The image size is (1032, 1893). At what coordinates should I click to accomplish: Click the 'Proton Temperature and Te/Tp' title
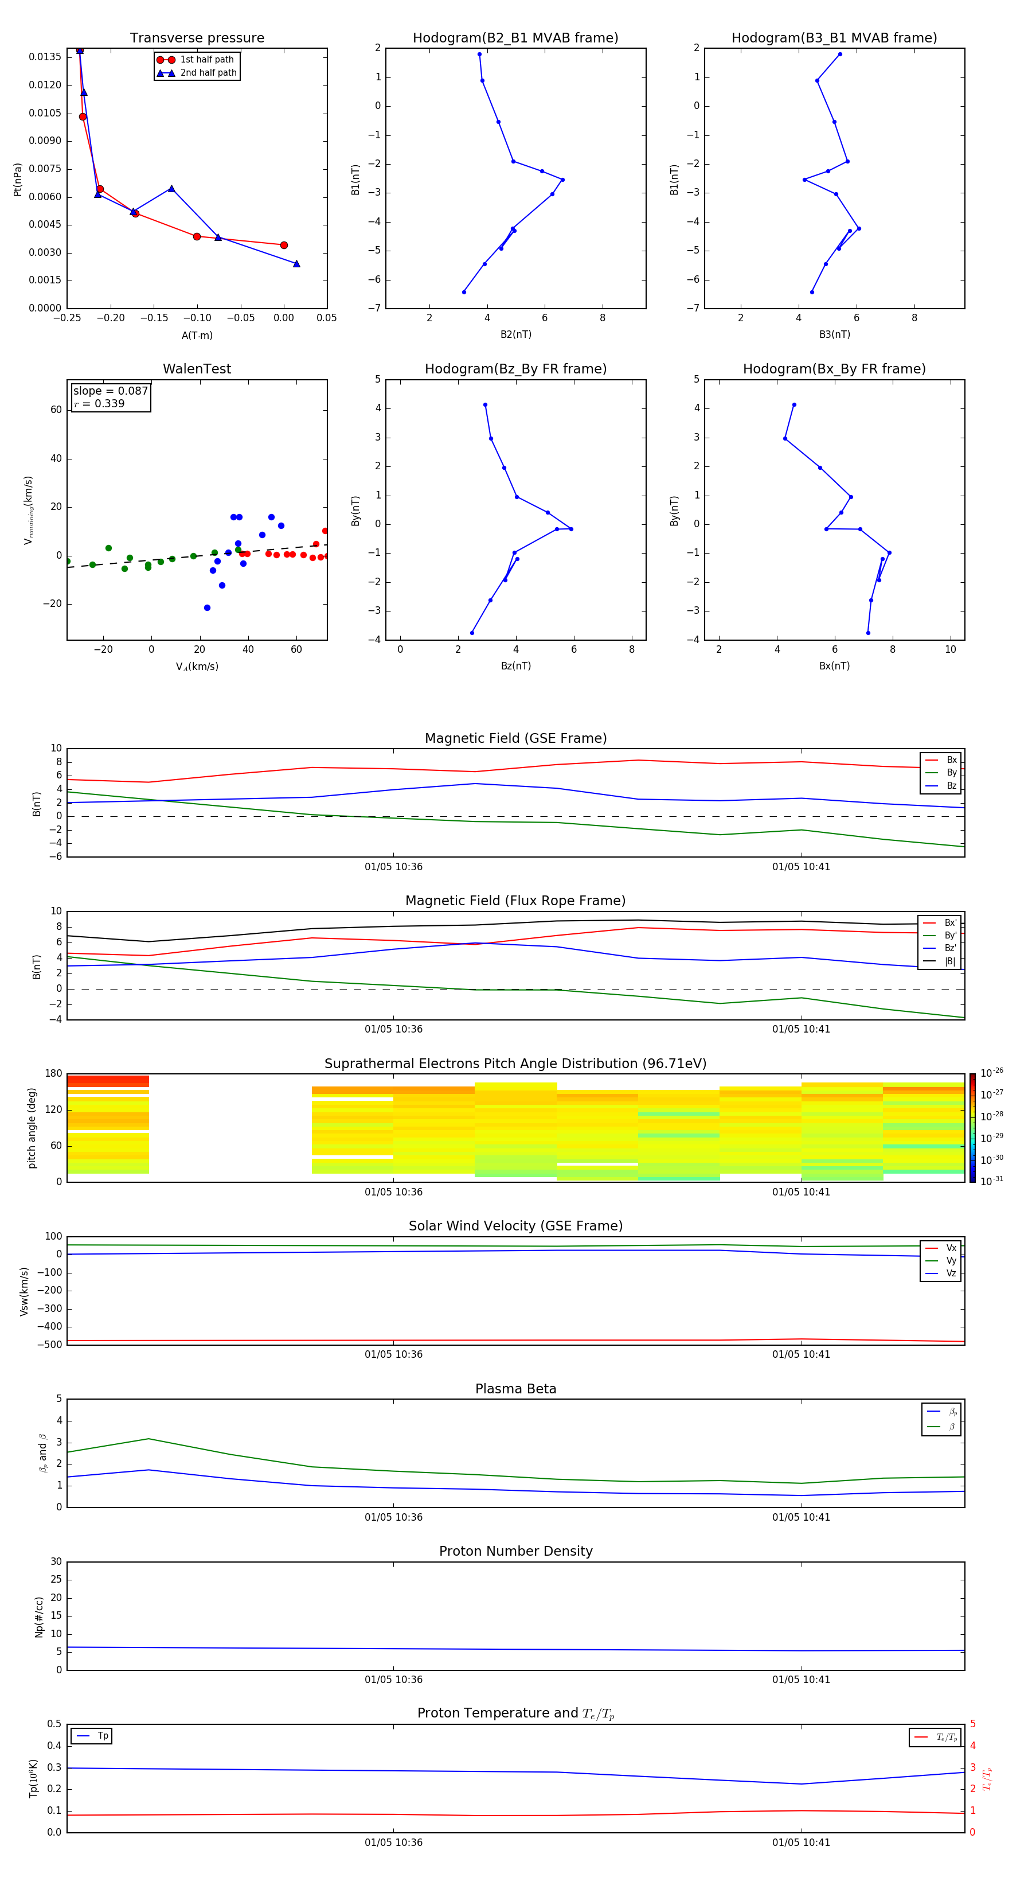pos(515,1713)
